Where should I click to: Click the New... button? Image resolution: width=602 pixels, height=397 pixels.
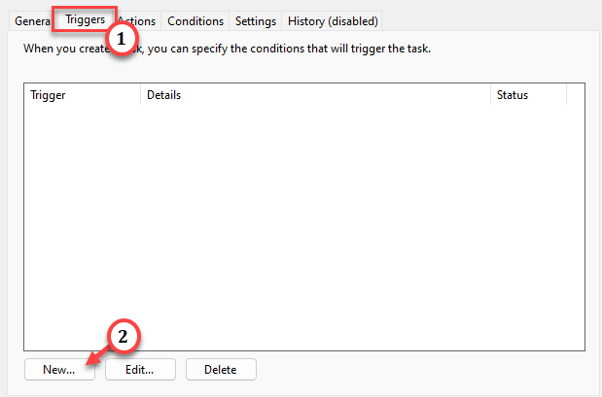59,370
